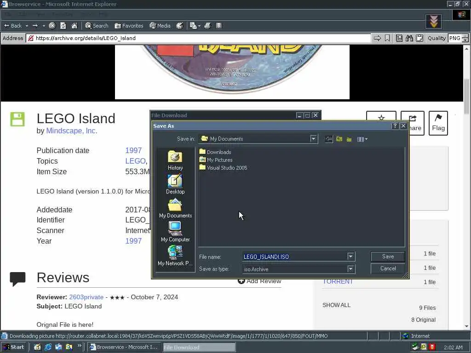Select the Downloads folder in file list
The image size is (471, 353).
point(215,152)
